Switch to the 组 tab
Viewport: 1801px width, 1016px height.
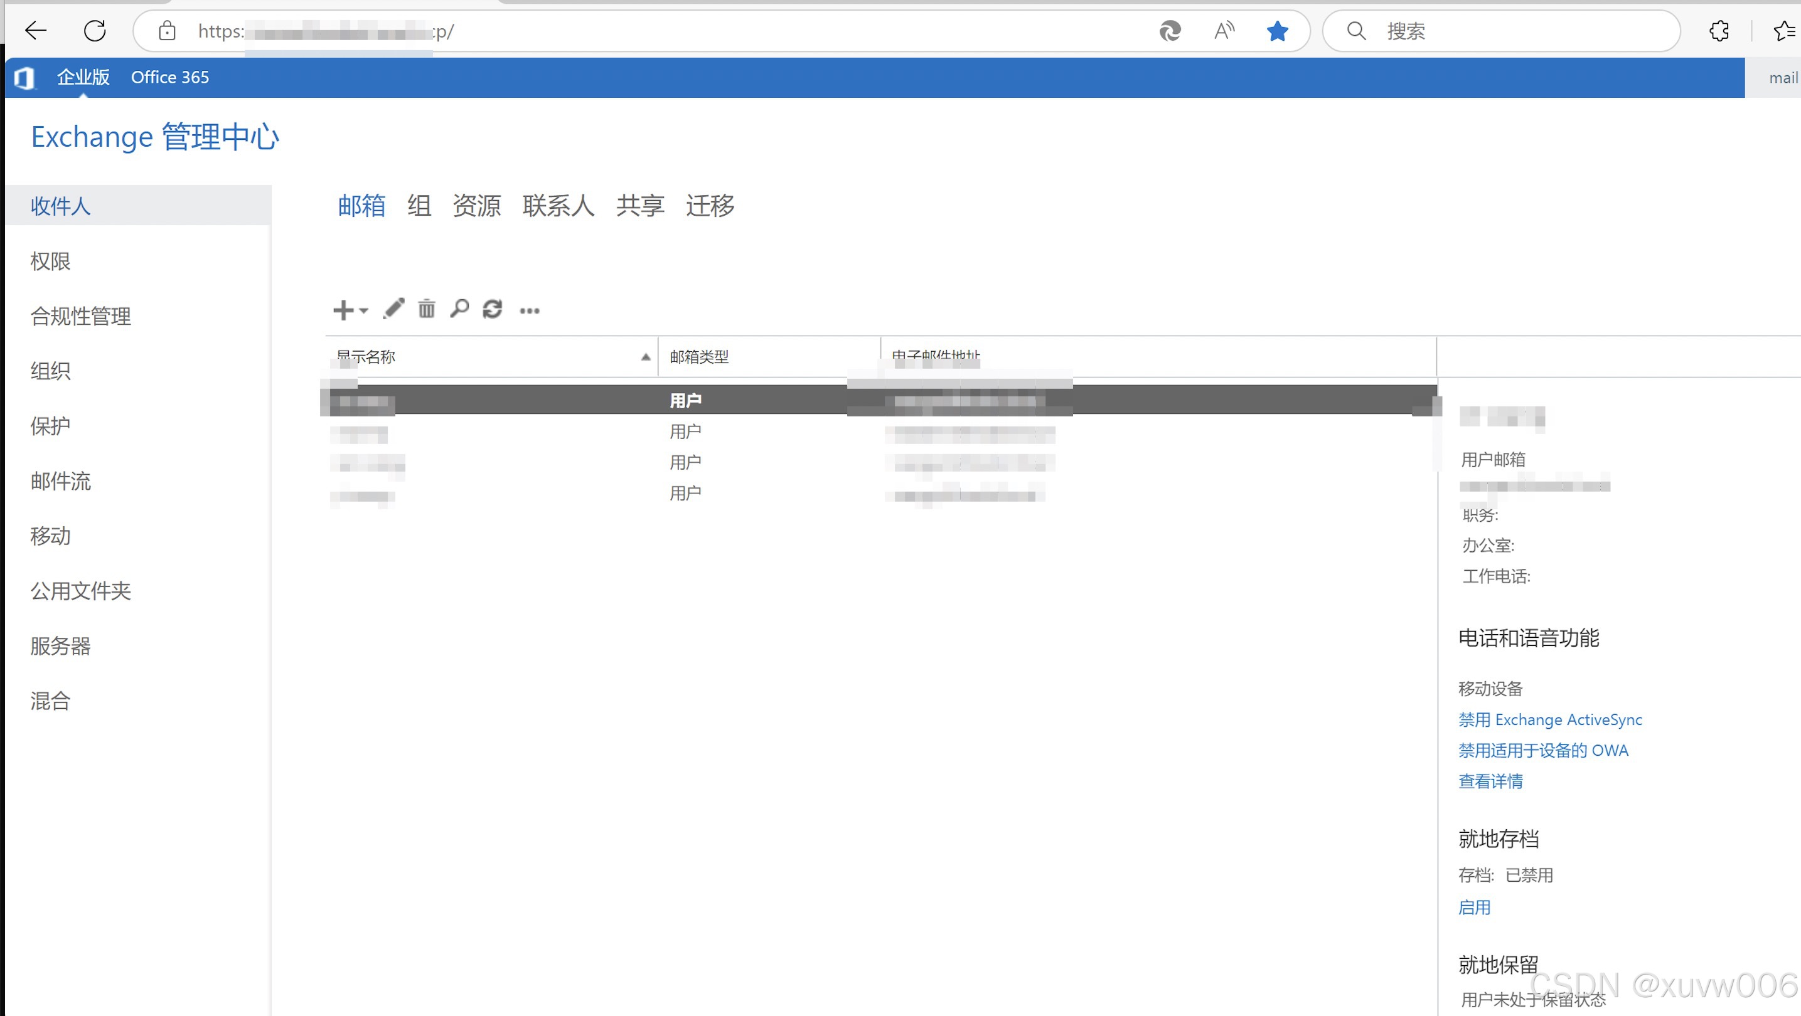point(419,206)
